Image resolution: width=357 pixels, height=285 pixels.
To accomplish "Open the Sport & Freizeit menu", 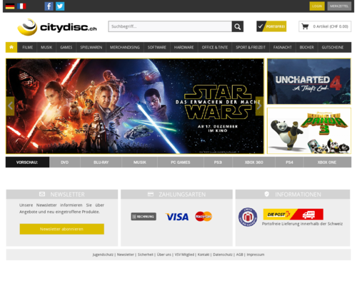I will pyautogui.click(x=251, y=47).
